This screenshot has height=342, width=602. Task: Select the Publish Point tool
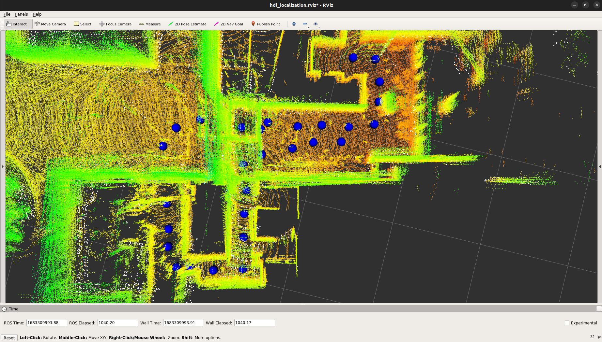[x=266, y=24]
